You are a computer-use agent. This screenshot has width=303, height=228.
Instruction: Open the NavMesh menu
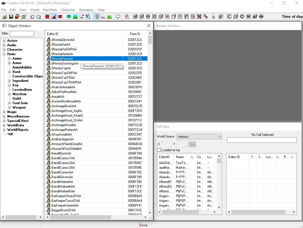pos(50,10)
